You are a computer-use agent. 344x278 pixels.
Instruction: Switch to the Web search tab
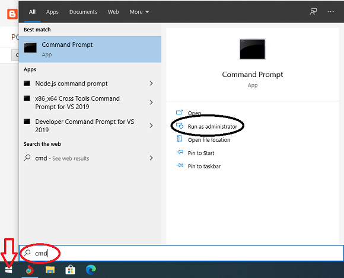(x=113, y=12)
